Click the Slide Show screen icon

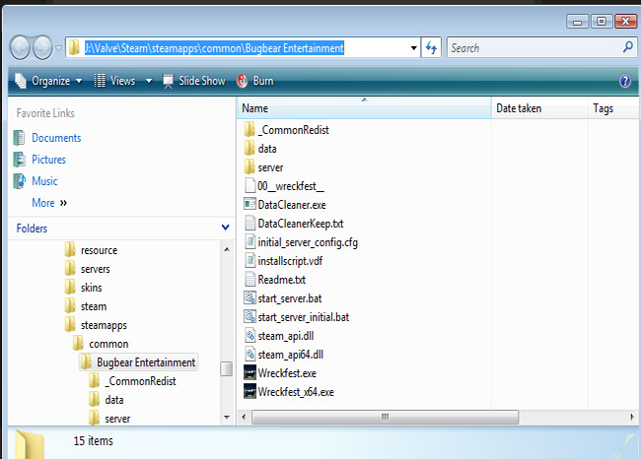point(168,81)
